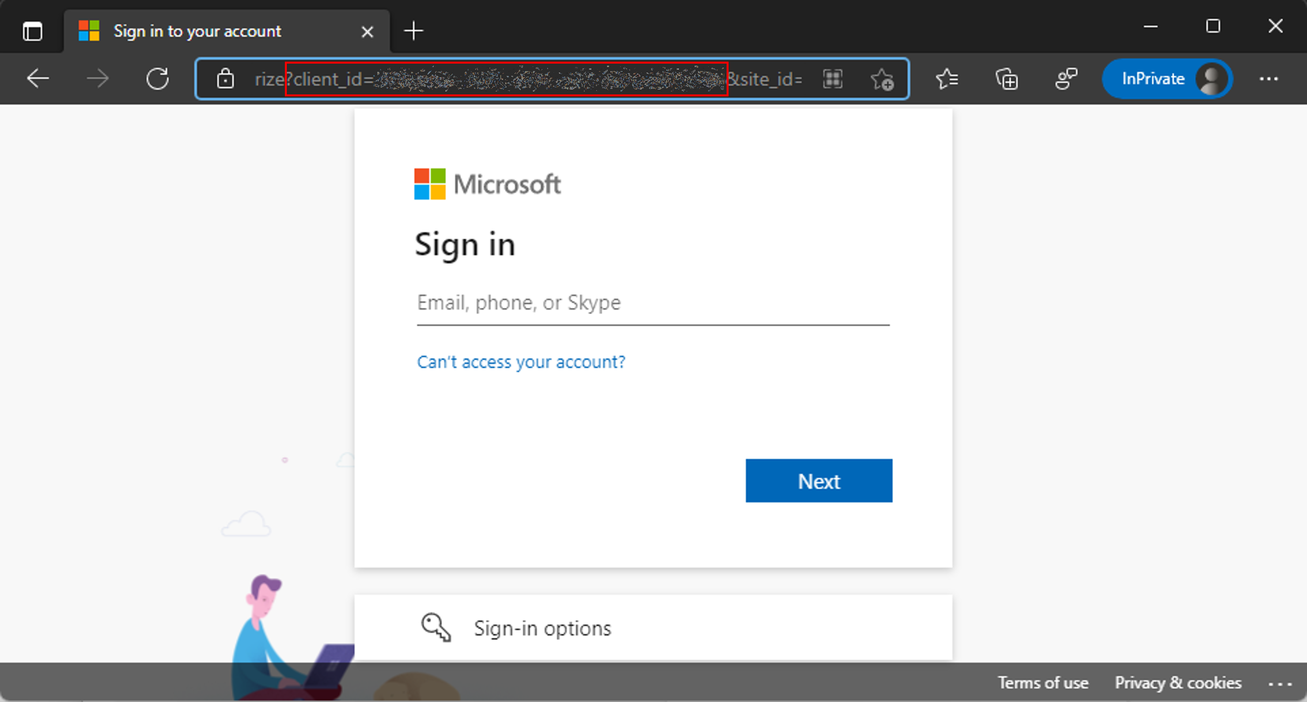Click the forward navigation arrow
This screenshot has height=702, width=1307.
click(97, 79)
